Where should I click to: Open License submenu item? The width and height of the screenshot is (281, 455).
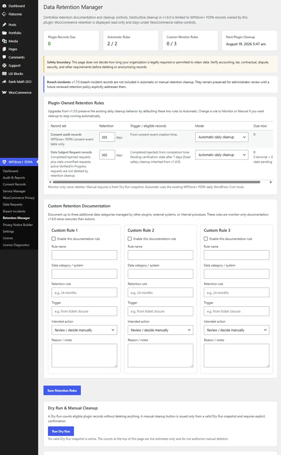(x=8, y=238)
